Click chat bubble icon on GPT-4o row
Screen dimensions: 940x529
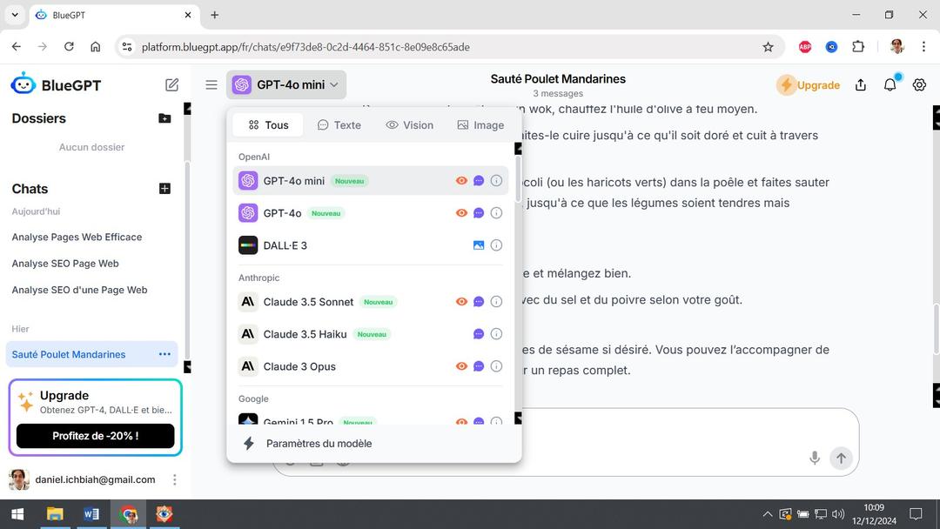[479, 212]
